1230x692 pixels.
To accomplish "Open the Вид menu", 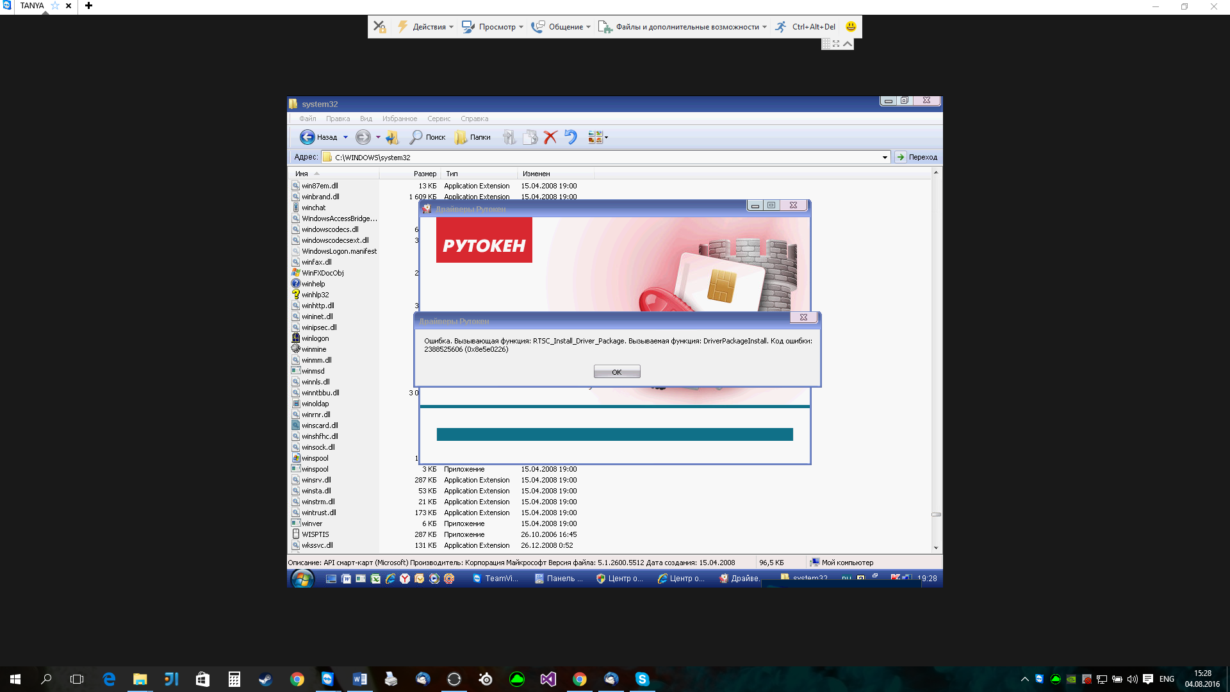I will click(366, 119).
